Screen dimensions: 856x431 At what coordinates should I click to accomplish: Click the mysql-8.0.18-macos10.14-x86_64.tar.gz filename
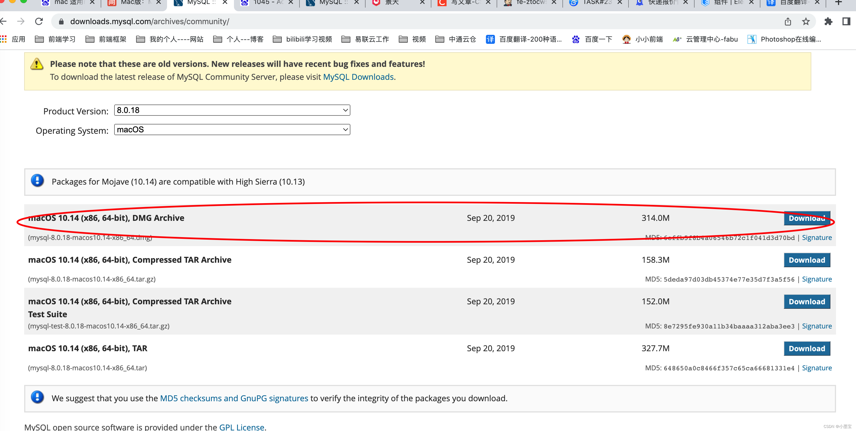pos(92,279)
